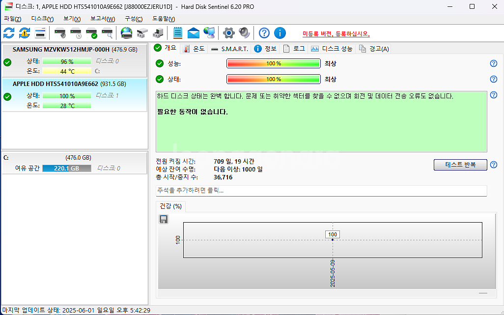Click the drive panel view toolbar icon
504x315 pixels.
40,33
